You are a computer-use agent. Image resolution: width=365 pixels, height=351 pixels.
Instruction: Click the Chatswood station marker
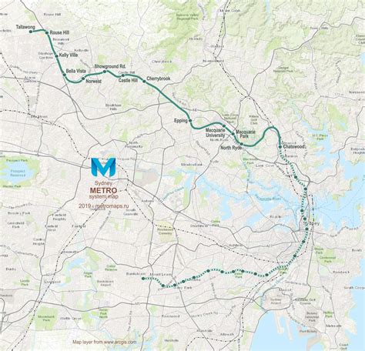click(x=280, y=147)
